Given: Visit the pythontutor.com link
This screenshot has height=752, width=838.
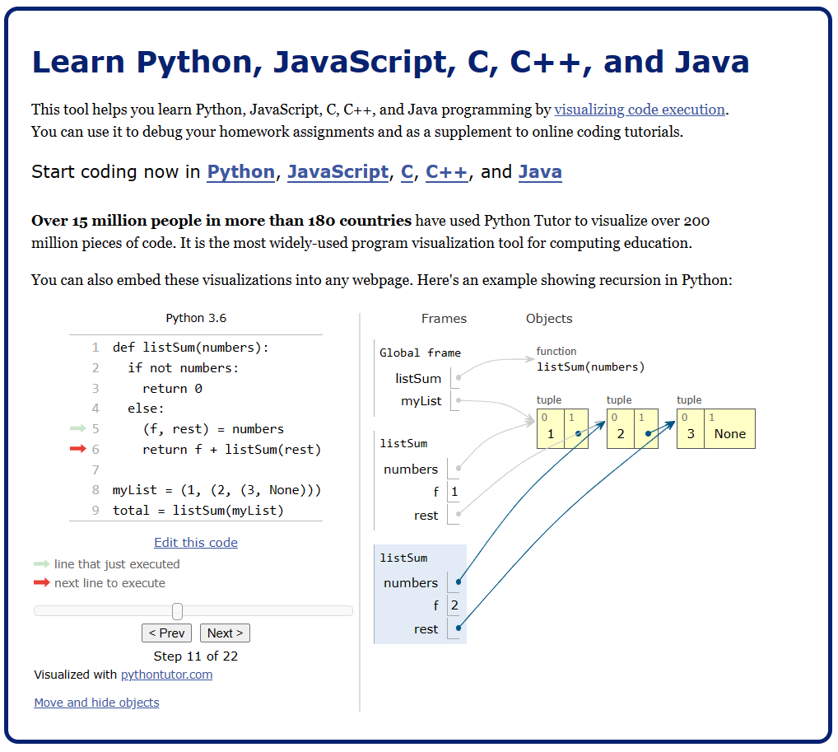Looking at the screenshot, I should click(167, 675).
